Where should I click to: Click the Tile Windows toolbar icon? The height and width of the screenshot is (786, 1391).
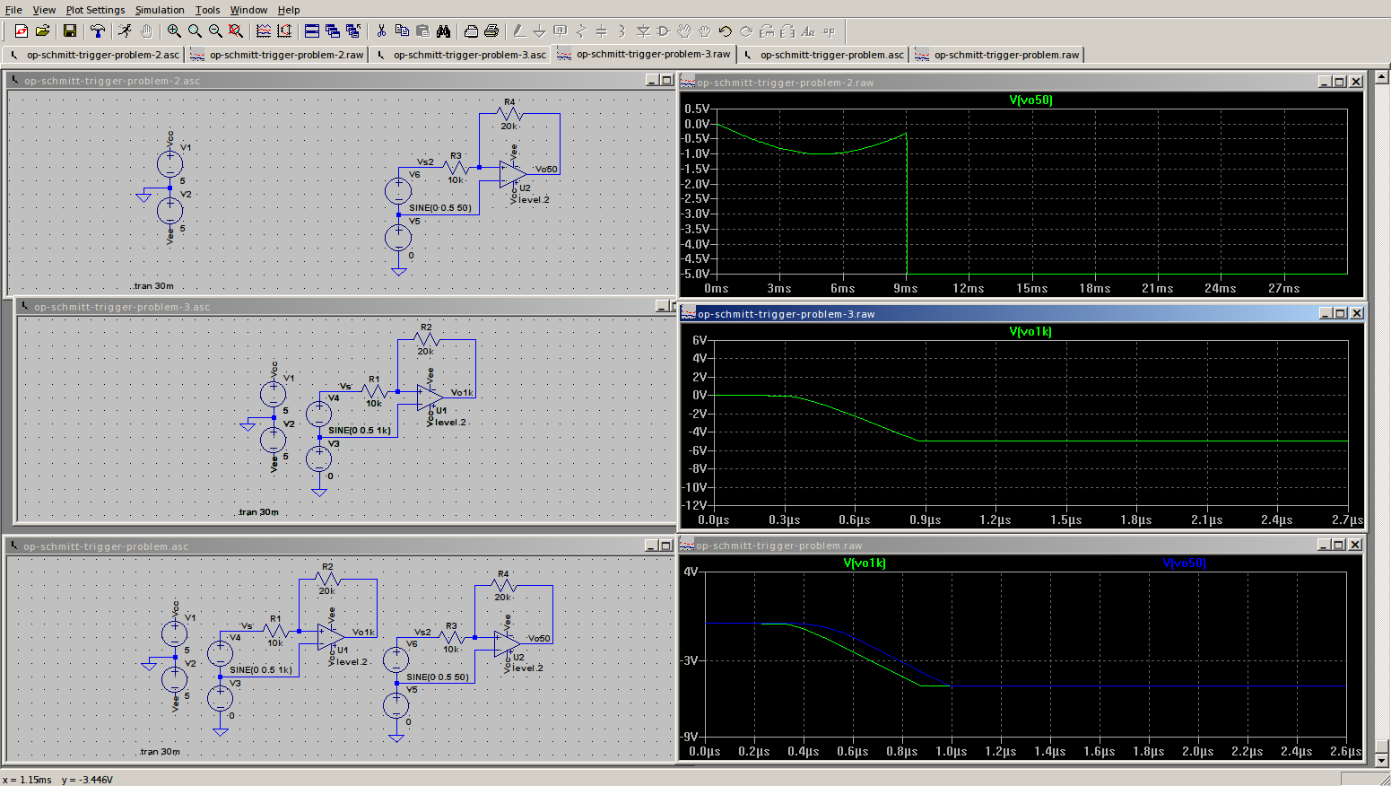click(x=312, y=31)
